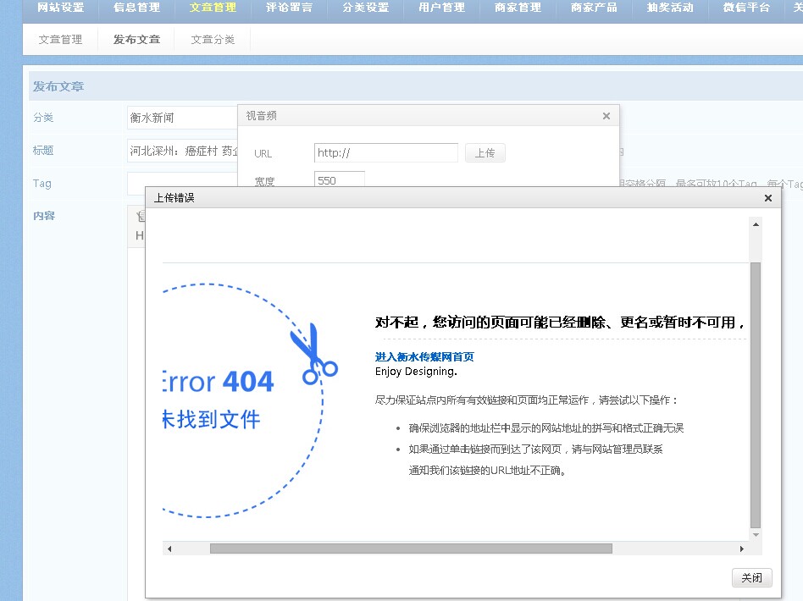
Task: Switch to the 发布文章 sub-tab
Action: [136, 40]
